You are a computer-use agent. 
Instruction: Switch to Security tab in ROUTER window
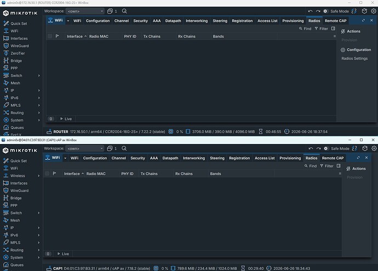tap(140, 21)
